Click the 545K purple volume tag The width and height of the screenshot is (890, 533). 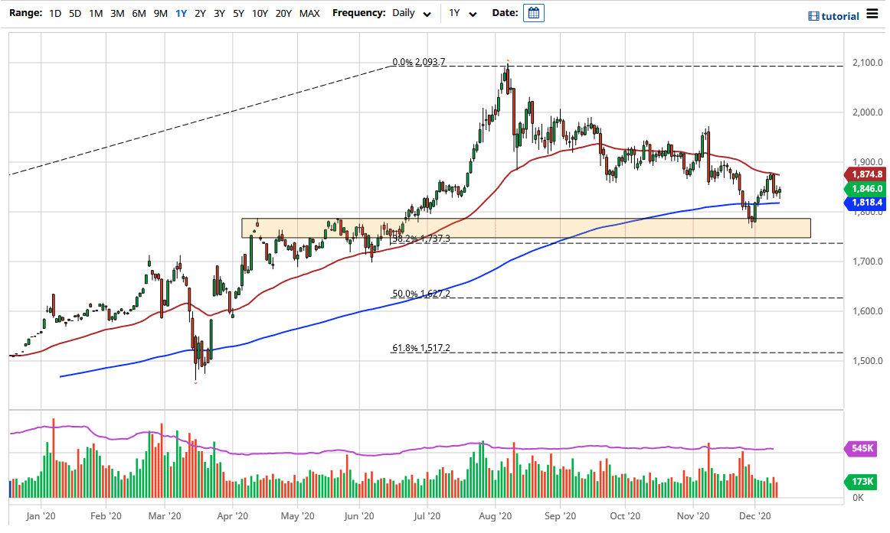coord(862,448)
